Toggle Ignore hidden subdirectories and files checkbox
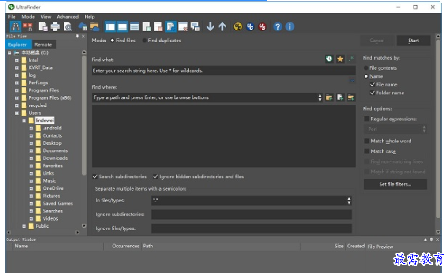 (155, 176)
